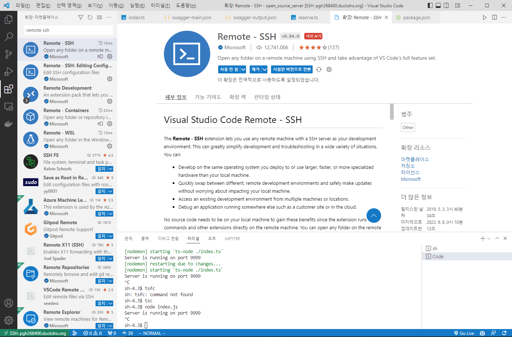Click sync icon next to pre-release switch button

319,69
